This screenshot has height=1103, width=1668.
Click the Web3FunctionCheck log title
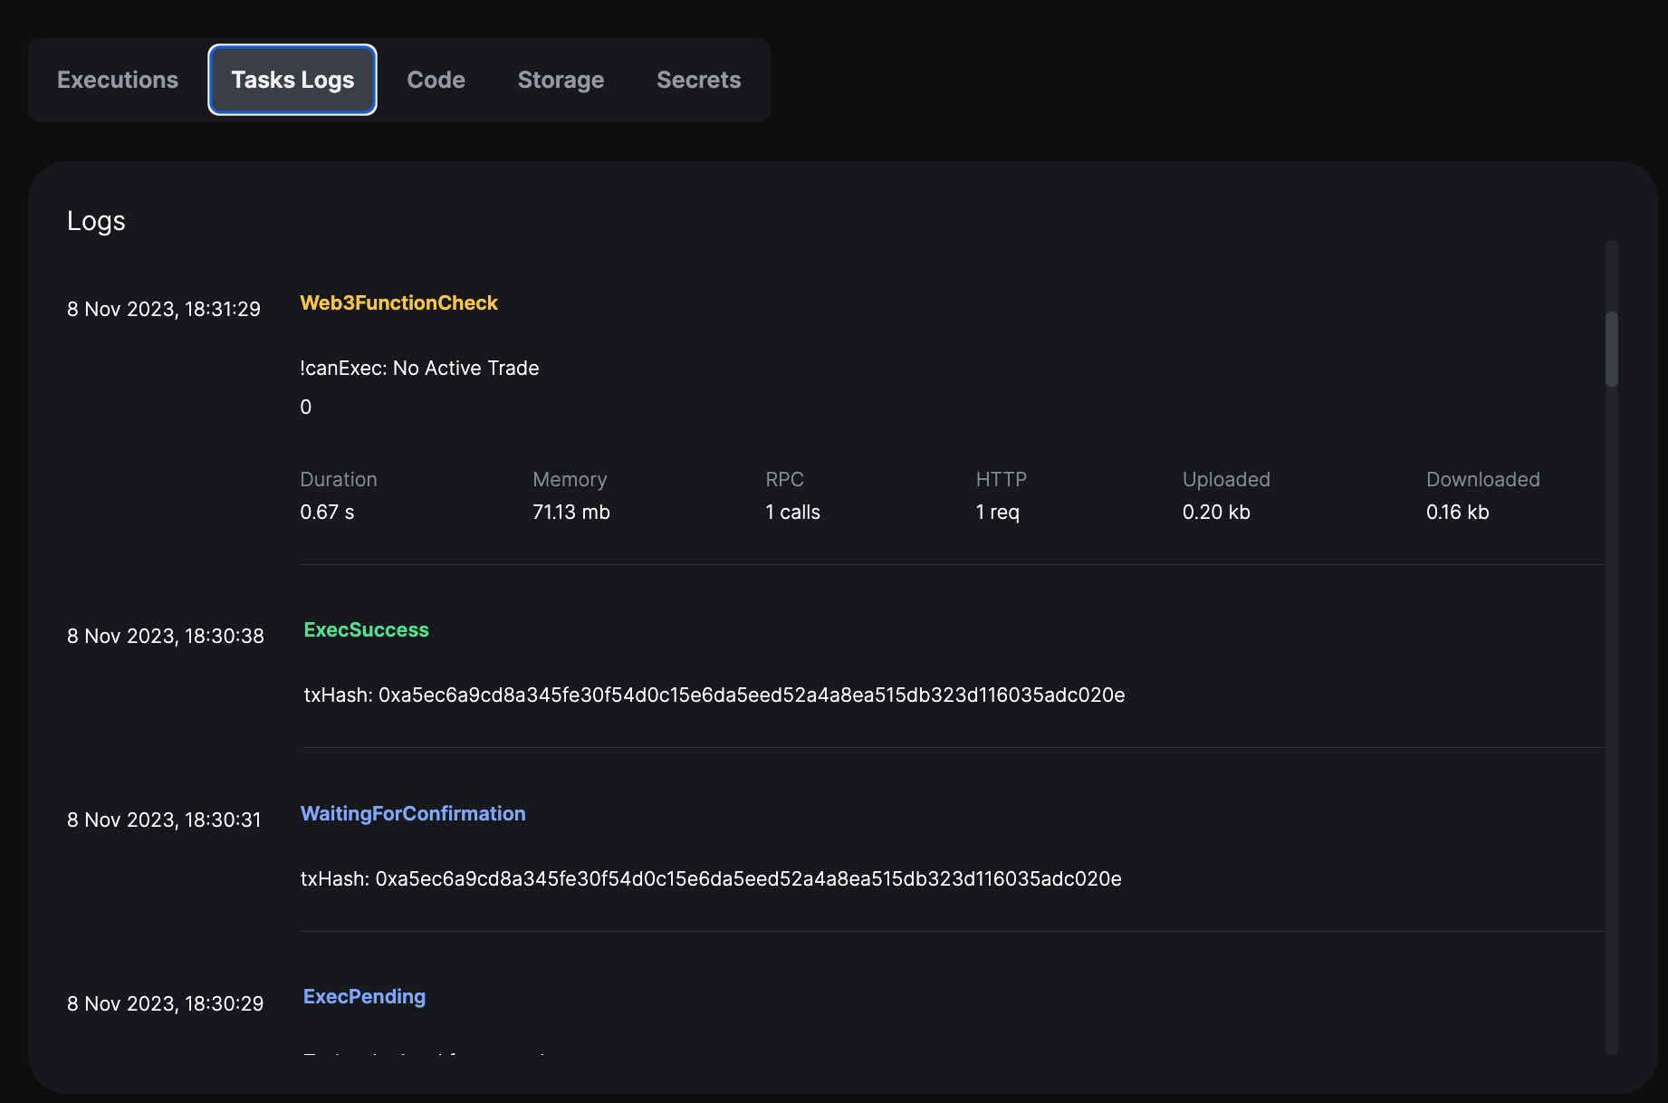(398, 302)
